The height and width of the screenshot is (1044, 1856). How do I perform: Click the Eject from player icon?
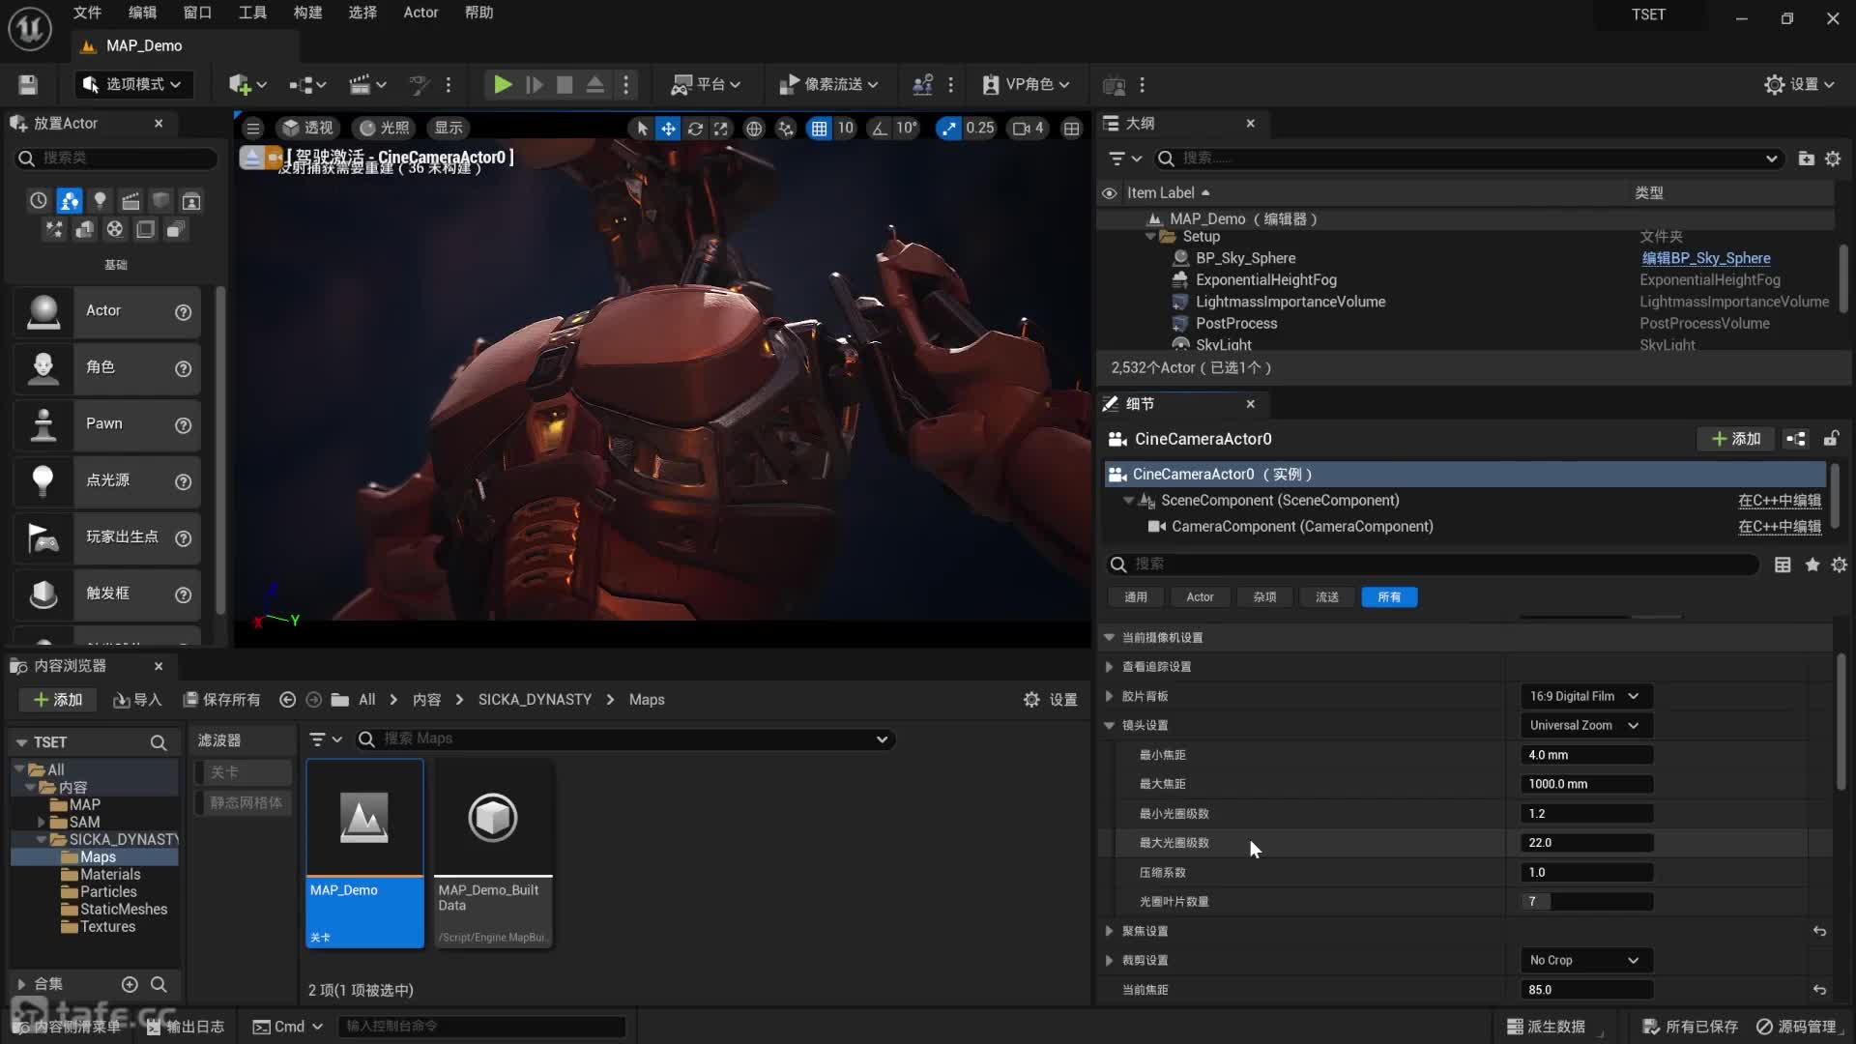(x=595, y=85)
